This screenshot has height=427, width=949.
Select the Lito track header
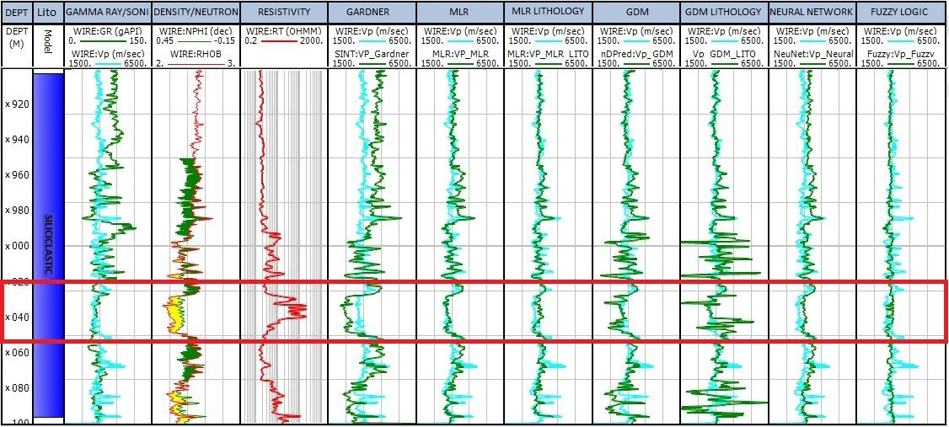pos(47,12)
